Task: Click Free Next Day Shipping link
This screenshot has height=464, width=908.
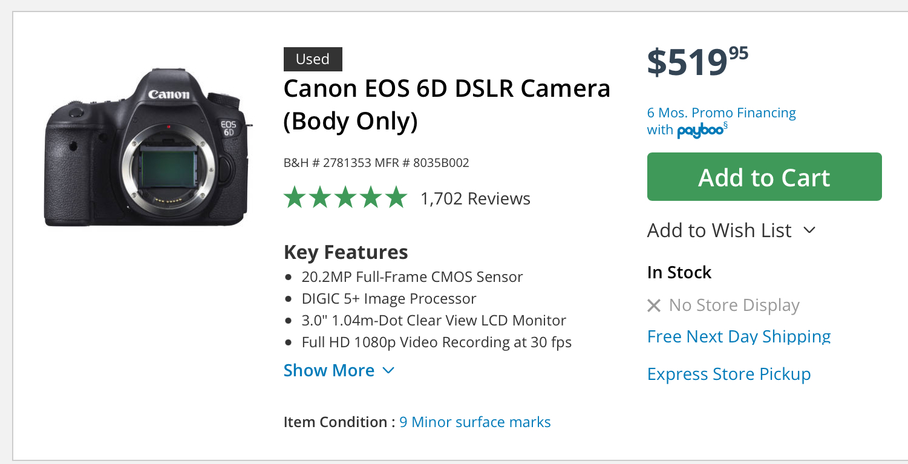Action: (739, 336)
